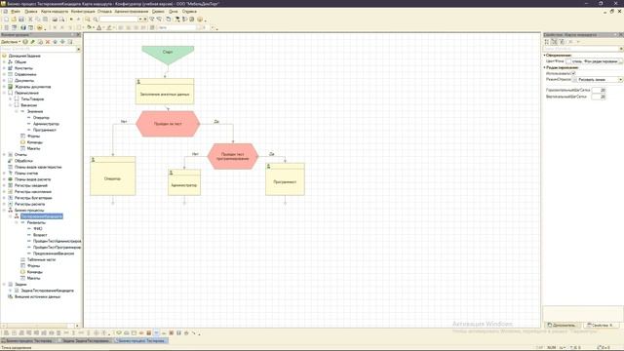Click the New document icon in toolbar
Image resolution: width=624 pixels, height=351 pixels.
pyautogui.click(x=7, y=19)
